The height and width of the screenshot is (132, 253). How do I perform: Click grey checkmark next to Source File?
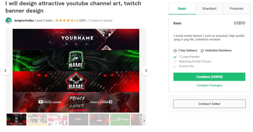click(175, 66)
